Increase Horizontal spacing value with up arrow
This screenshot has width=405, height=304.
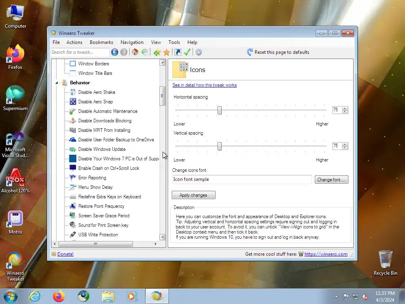345,108
